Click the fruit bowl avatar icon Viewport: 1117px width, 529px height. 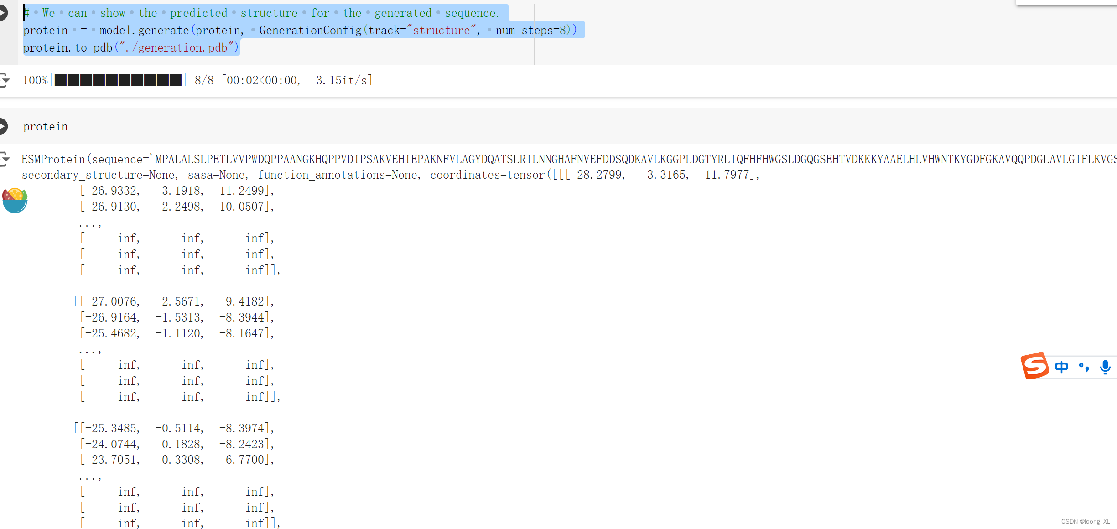pos(15,200)
